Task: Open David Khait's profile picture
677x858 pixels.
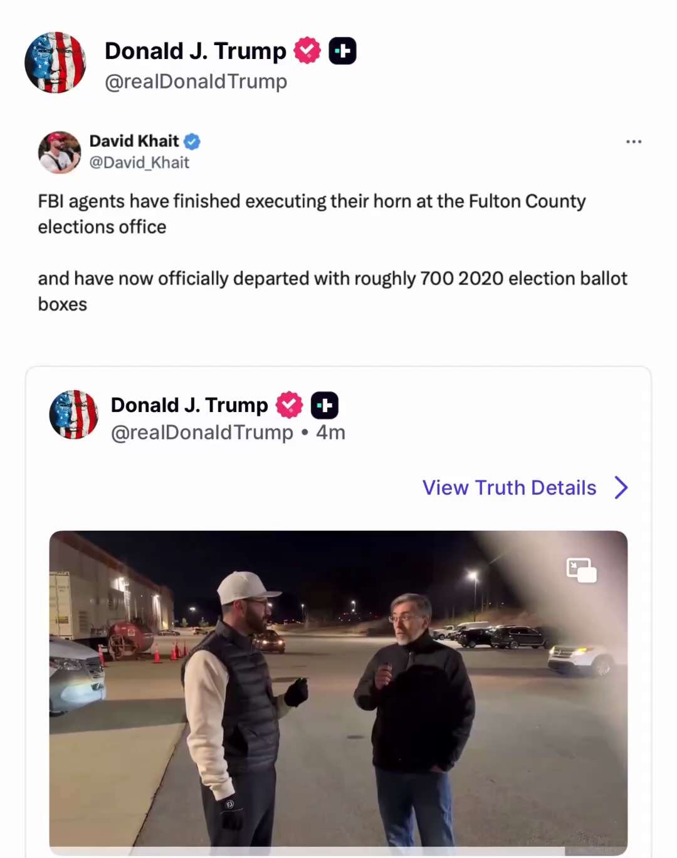Action: coord(60,152)
